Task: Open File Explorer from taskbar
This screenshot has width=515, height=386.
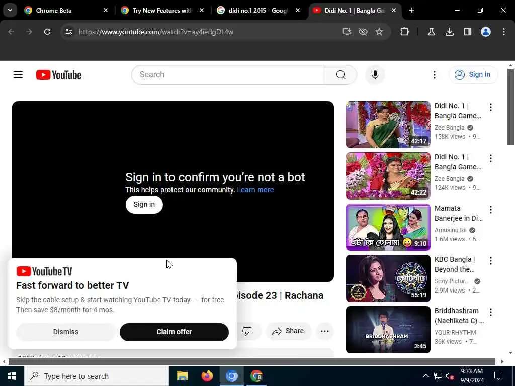Action: coord(182,376)
